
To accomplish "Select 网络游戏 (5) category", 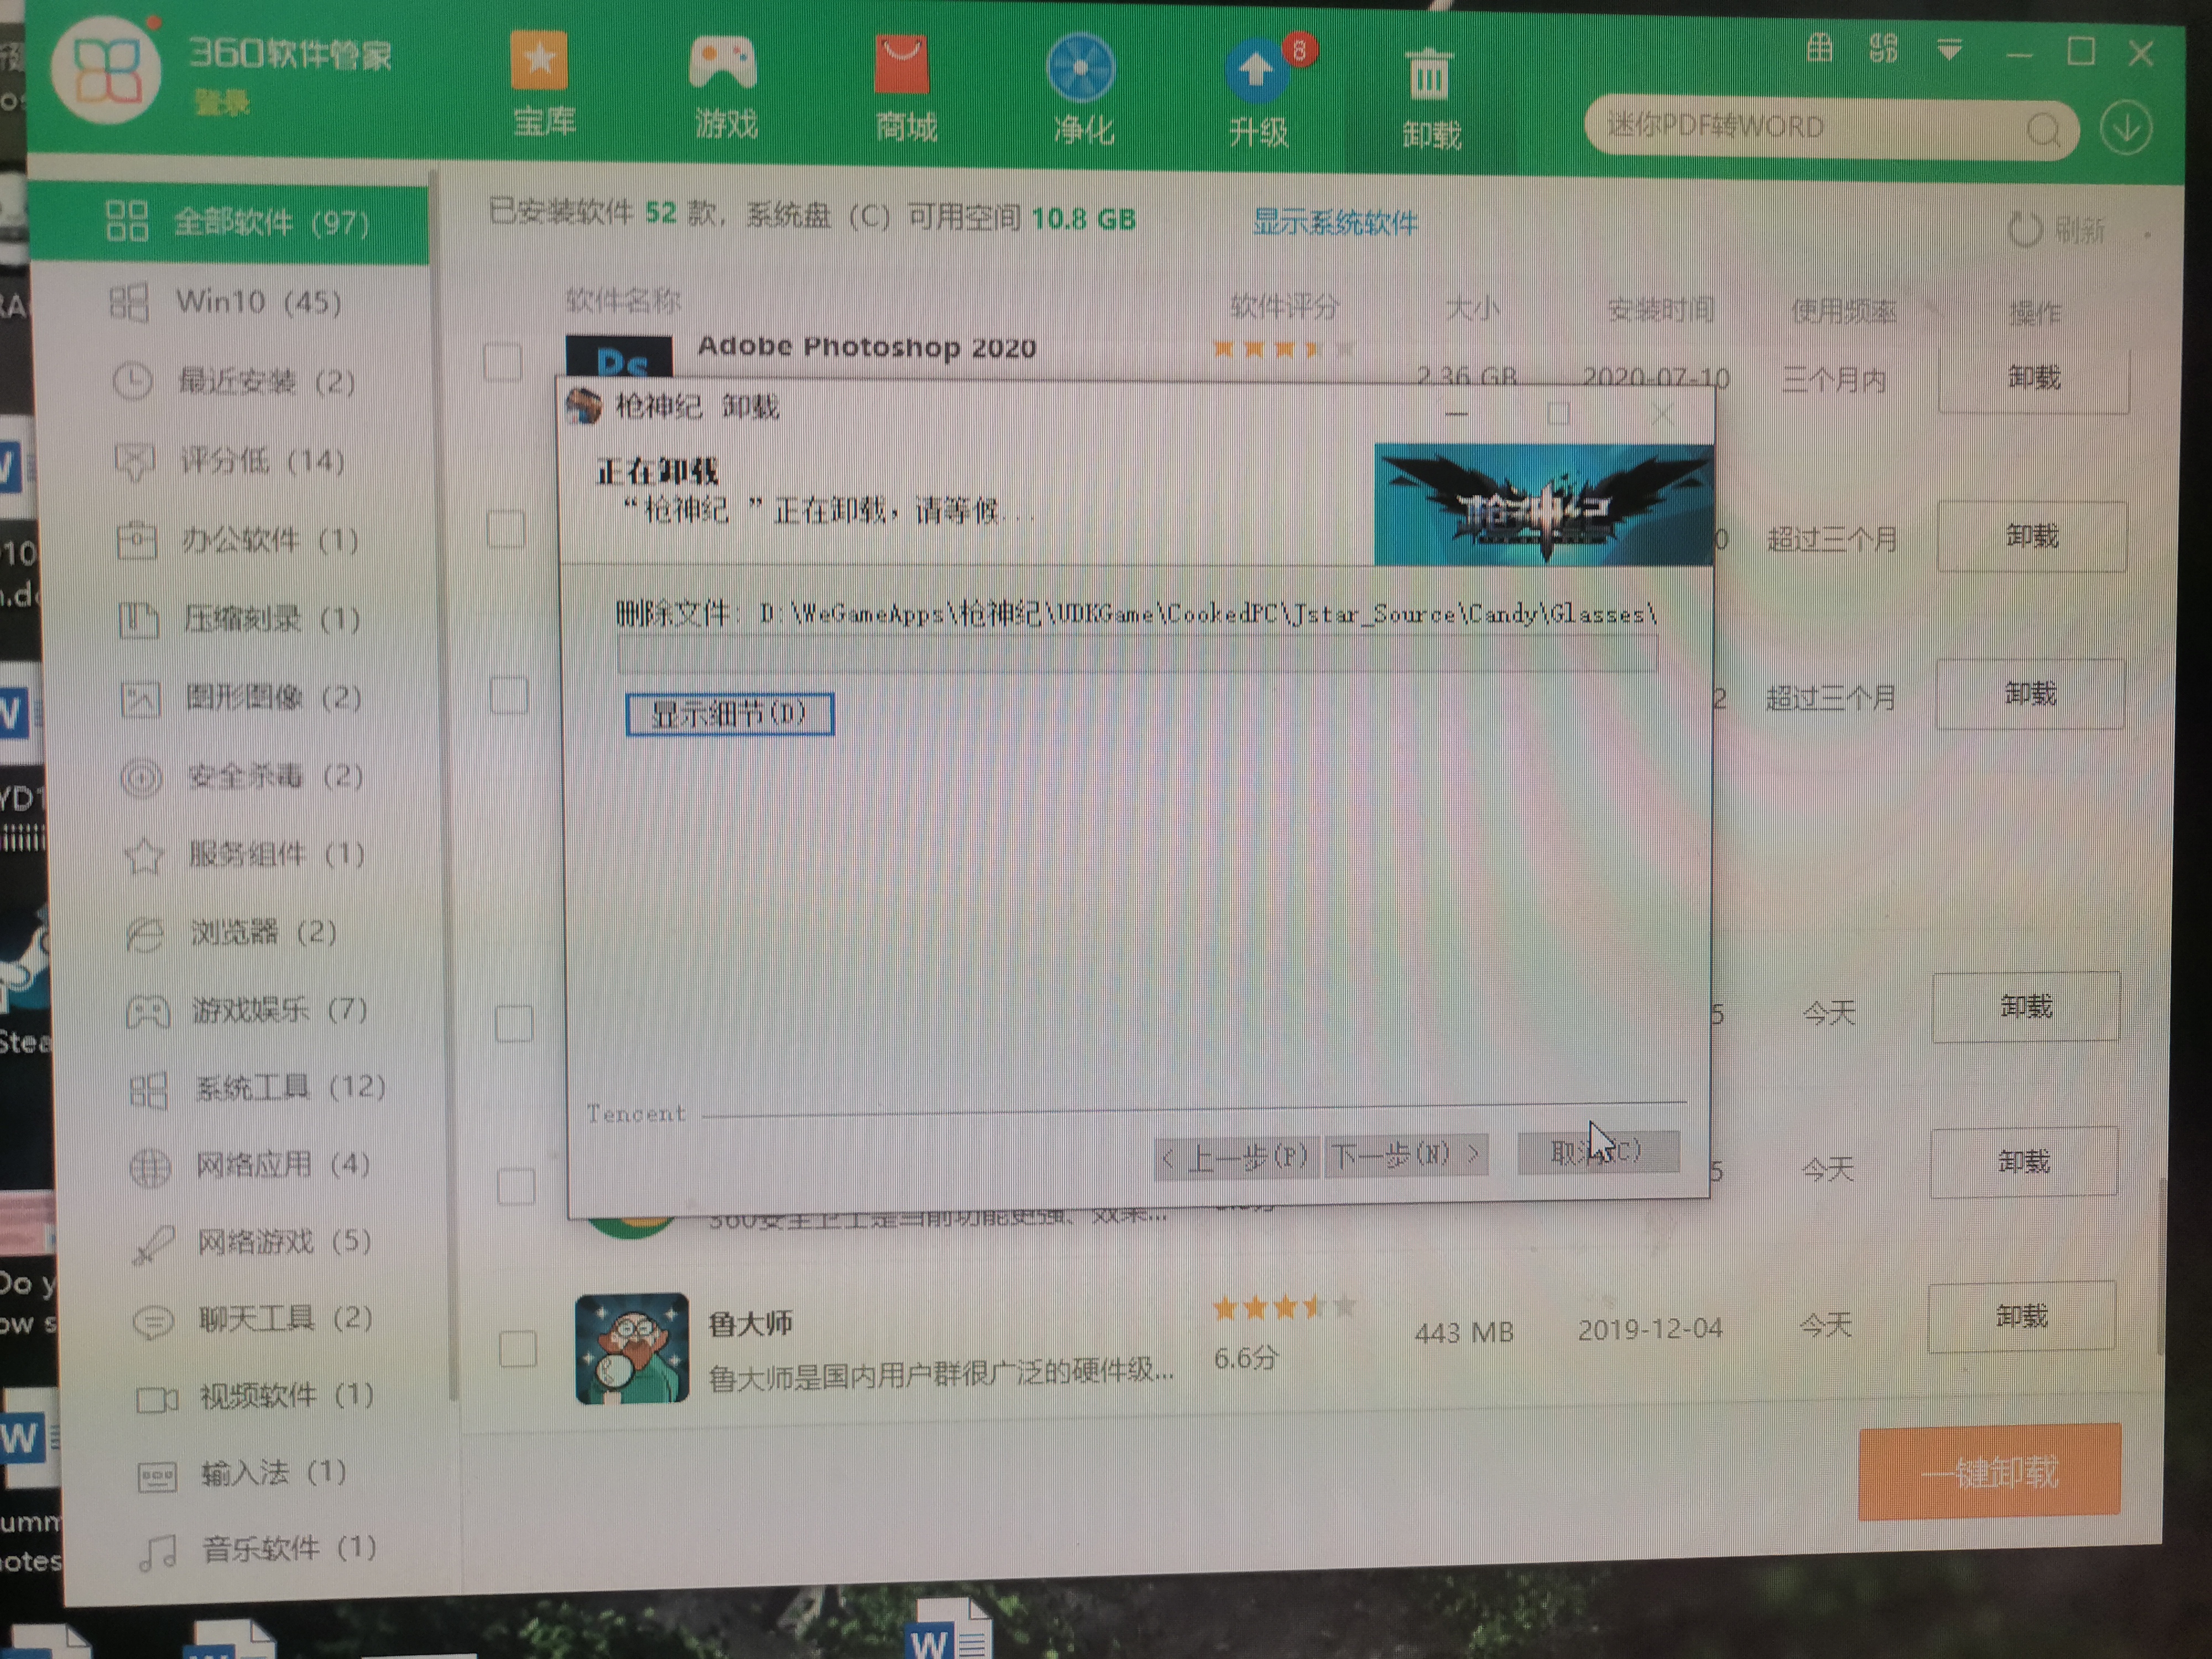I will [252, 1242].
